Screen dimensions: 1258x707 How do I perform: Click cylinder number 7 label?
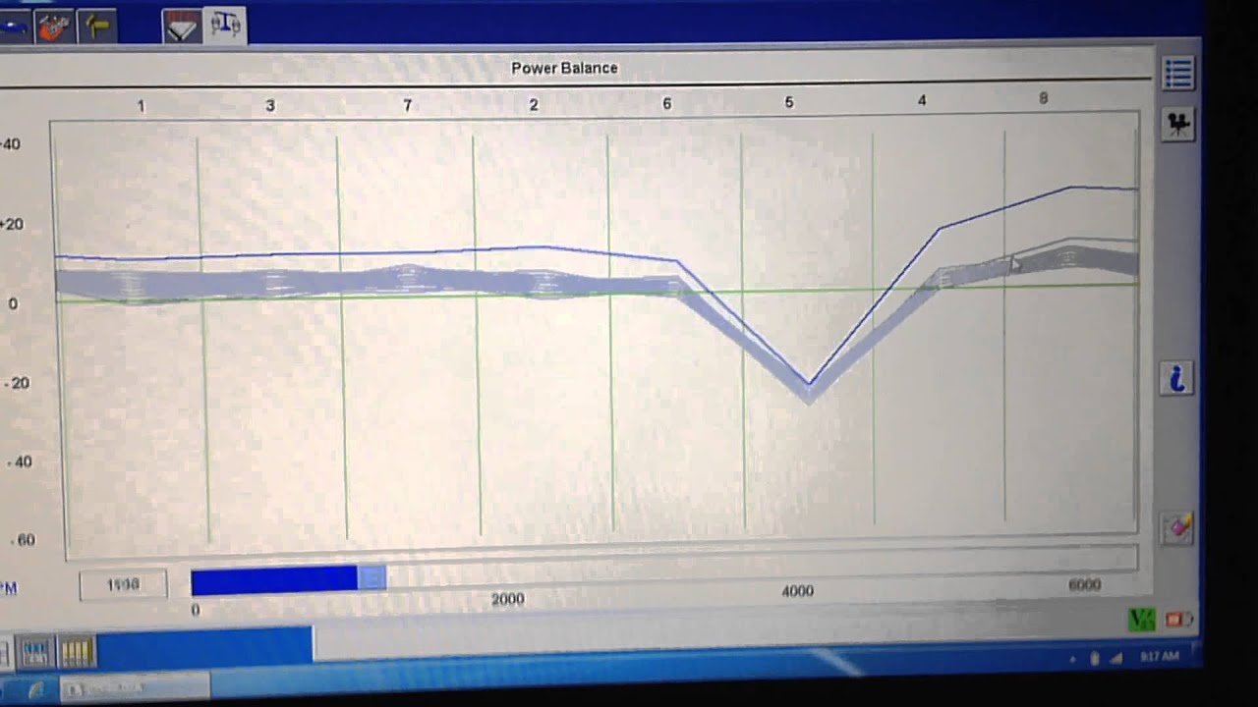(x=407, y=105)
